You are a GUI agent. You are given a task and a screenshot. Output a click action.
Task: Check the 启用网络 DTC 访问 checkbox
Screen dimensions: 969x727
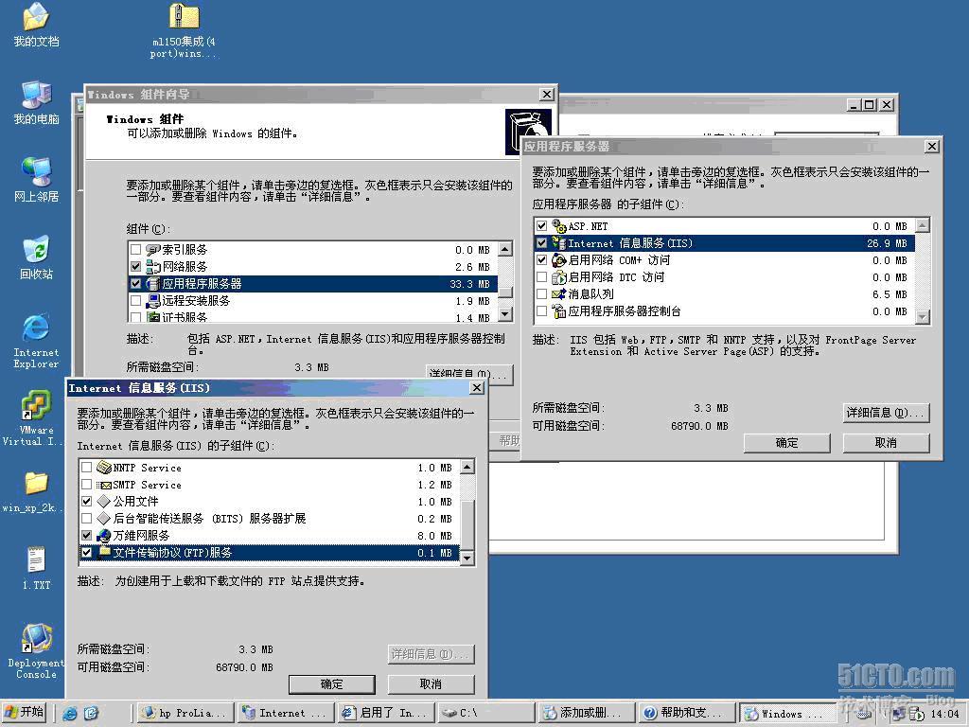(541, 277)
